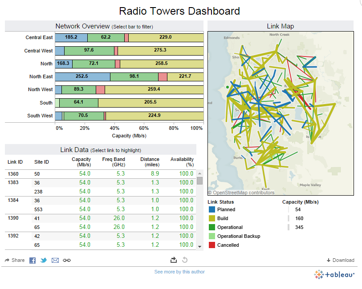The width and height of the screenshot is (362, 289).
Task: Click the Link Data scroll down arrow
Action: point(199,247)
